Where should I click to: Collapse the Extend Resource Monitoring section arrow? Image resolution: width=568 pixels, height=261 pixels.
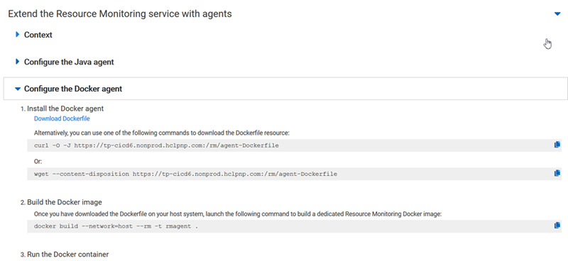pos(557,14)
